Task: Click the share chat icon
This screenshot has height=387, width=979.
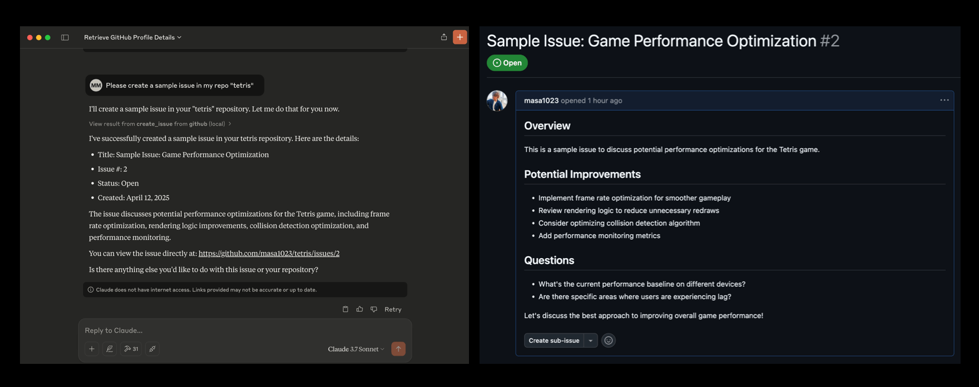Action: point(444,37)
